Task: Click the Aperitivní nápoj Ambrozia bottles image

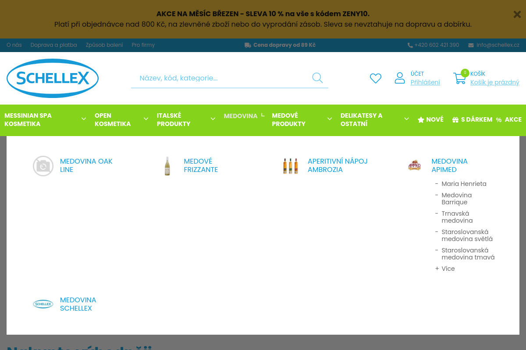Action: 291,166
